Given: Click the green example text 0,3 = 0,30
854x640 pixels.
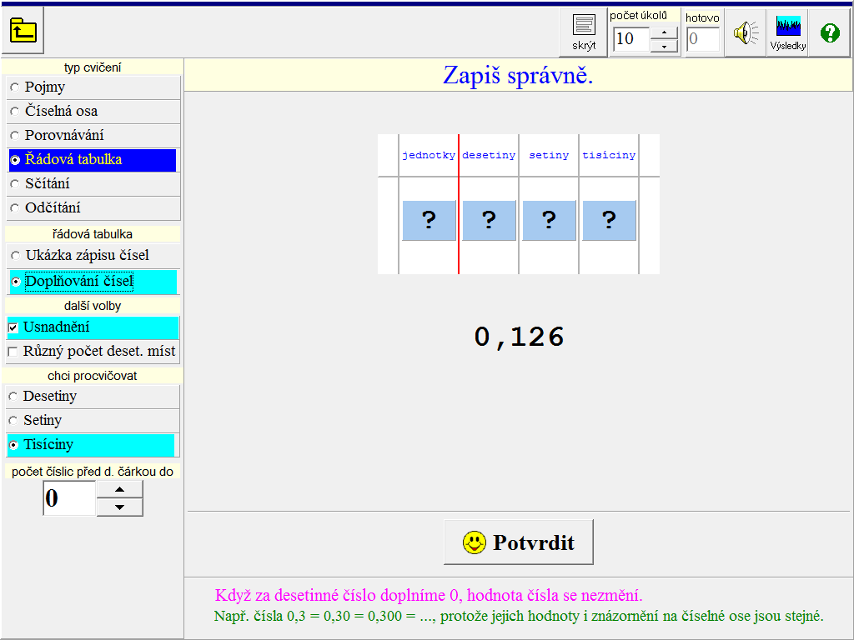Looking at the screenshot, I should click(x=519, y=616).
